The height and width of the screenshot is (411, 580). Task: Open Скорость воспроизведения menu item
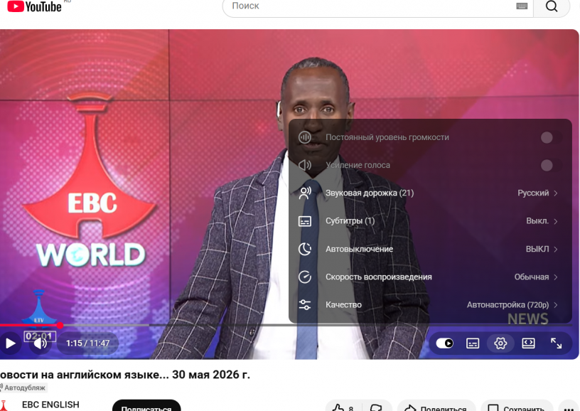point(430,277)
